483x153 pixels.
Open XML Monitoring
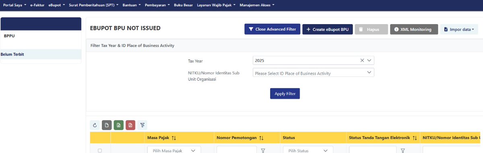tap(414, 29)
